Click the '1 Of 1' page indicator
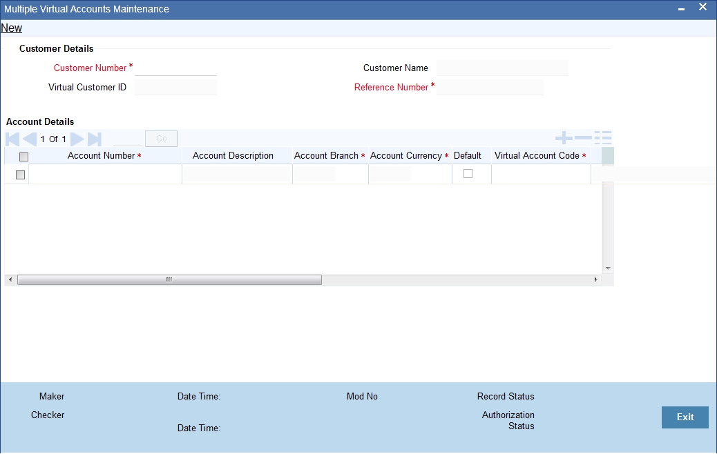Image resolution: width=717 pixels, height=454 pixels. (x=53, y=139)
